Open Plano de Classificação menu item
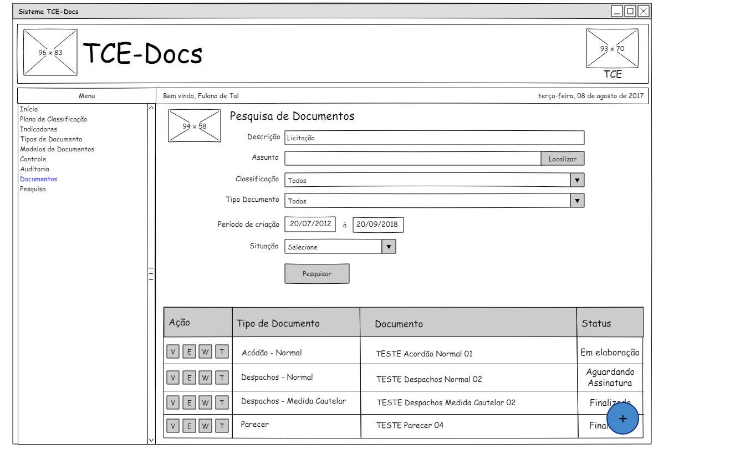 click(x=53, y=119)
